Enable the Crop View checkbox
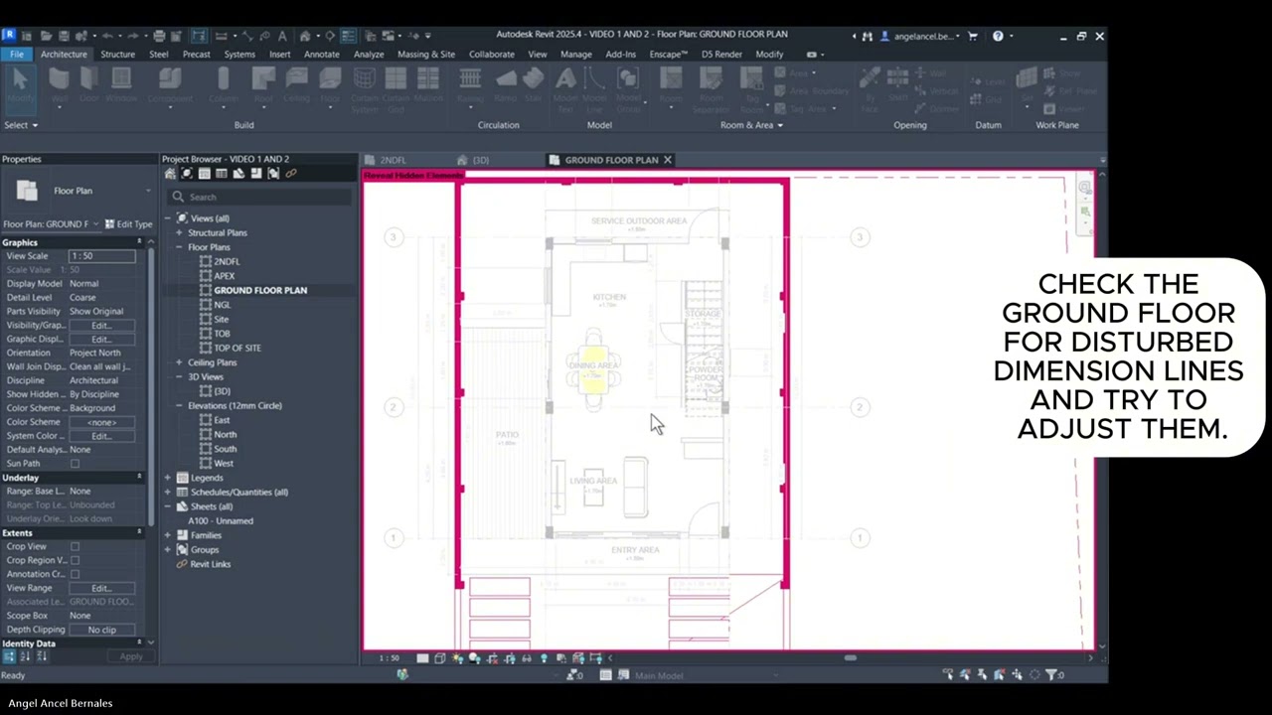Image resolution: width=1272 pixels, height=715 pixels. click(x=75, y=546)
